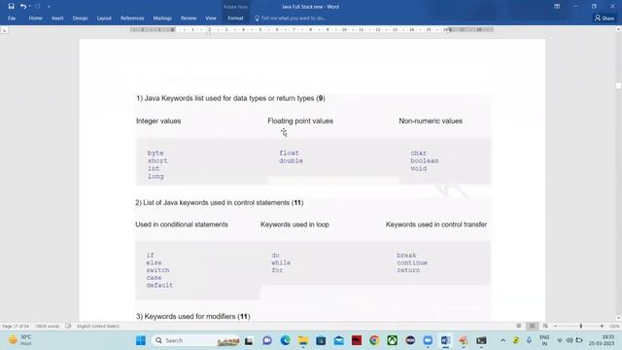Expand the Undo history dropdown arrow
Screen dimensions: 622x350
pyautogui.click(x=30, y=7)
